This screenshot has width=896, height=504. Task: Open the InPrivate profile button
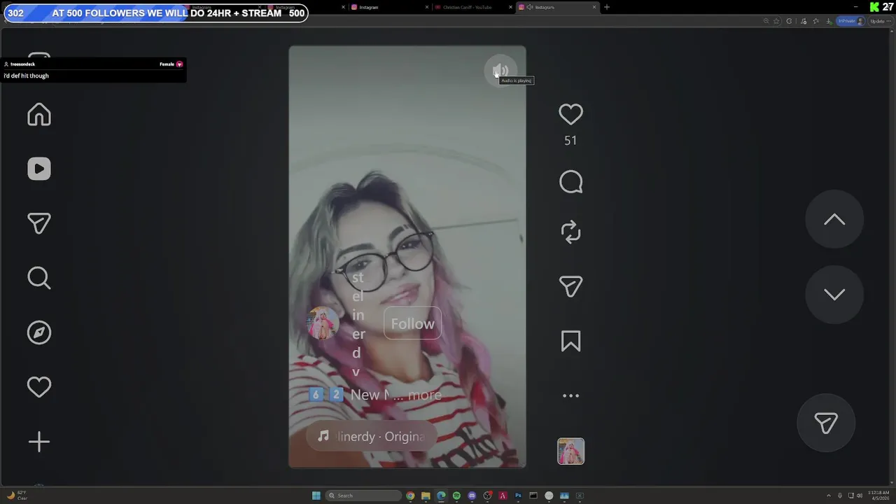pyautogui.click(x=851, y=21)
